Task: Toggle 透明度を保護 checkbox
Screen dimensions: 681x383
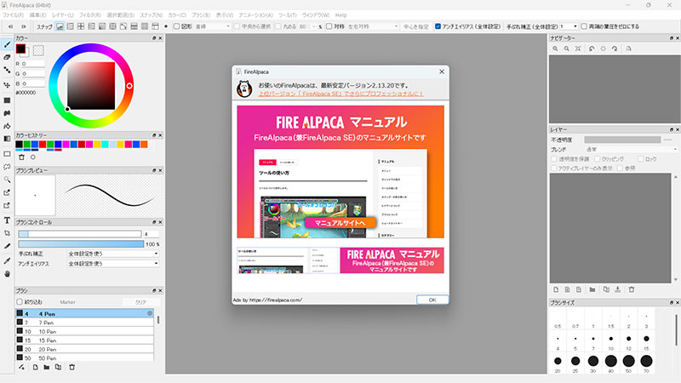Action: click(x=554, y=159)
